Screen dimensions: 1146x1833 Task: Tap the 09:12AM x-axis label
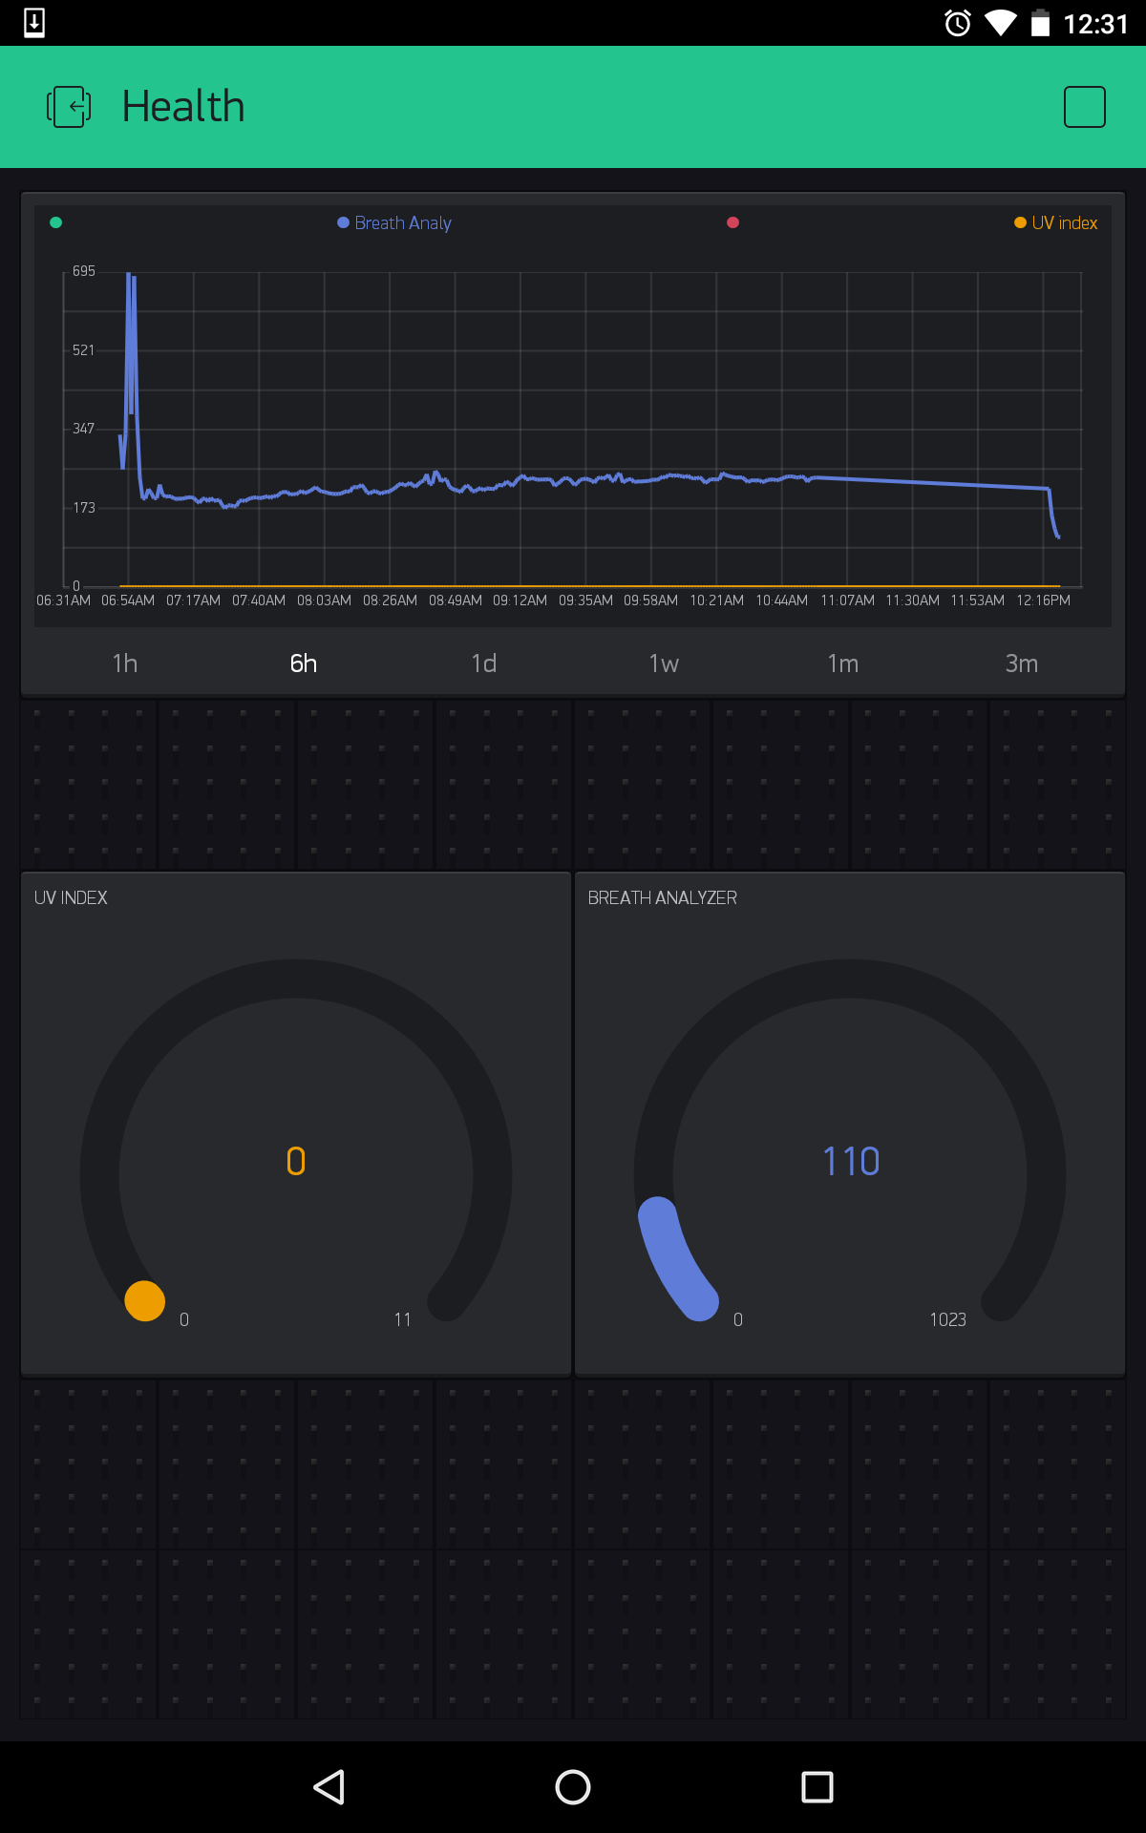[520, 600]
